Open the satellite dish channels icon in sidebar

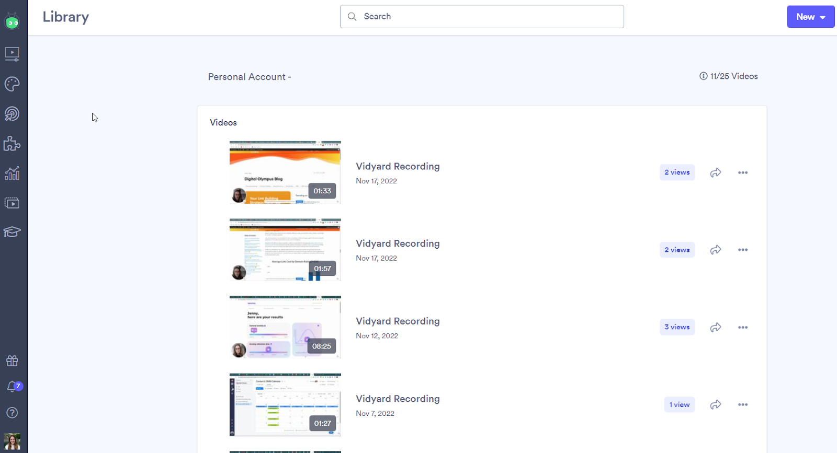coord(12,114)
